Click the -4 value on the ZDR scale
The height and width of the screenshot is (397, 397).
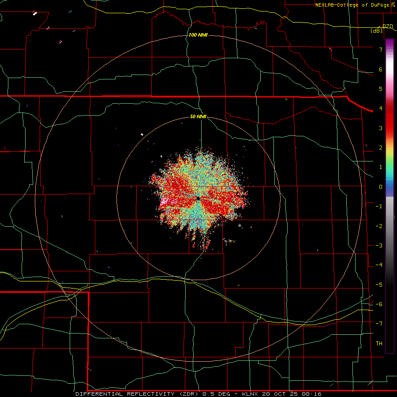point(379,265)
